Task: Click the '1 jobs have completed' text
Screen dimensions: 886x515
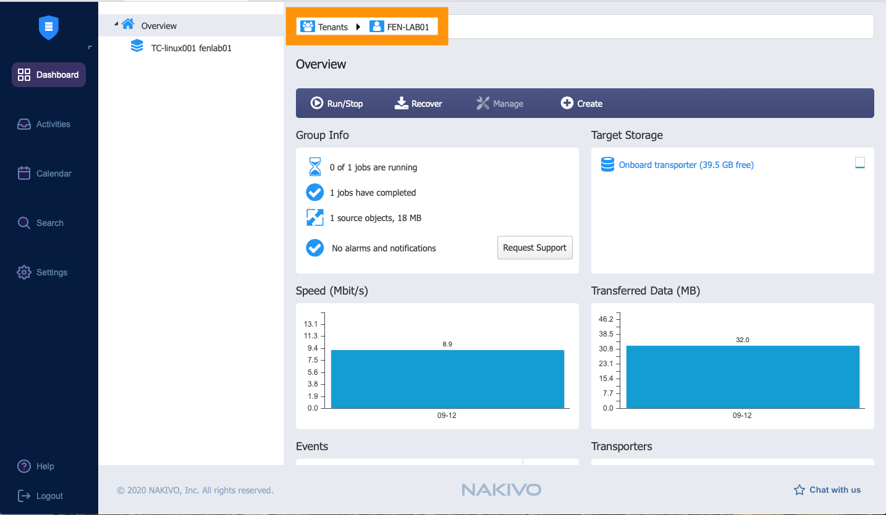Action: [373, 193]
